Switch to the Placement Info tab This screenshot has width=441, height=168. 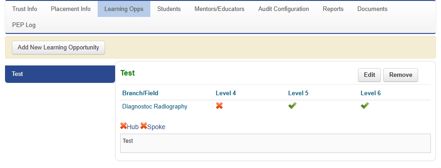[71, 9]
